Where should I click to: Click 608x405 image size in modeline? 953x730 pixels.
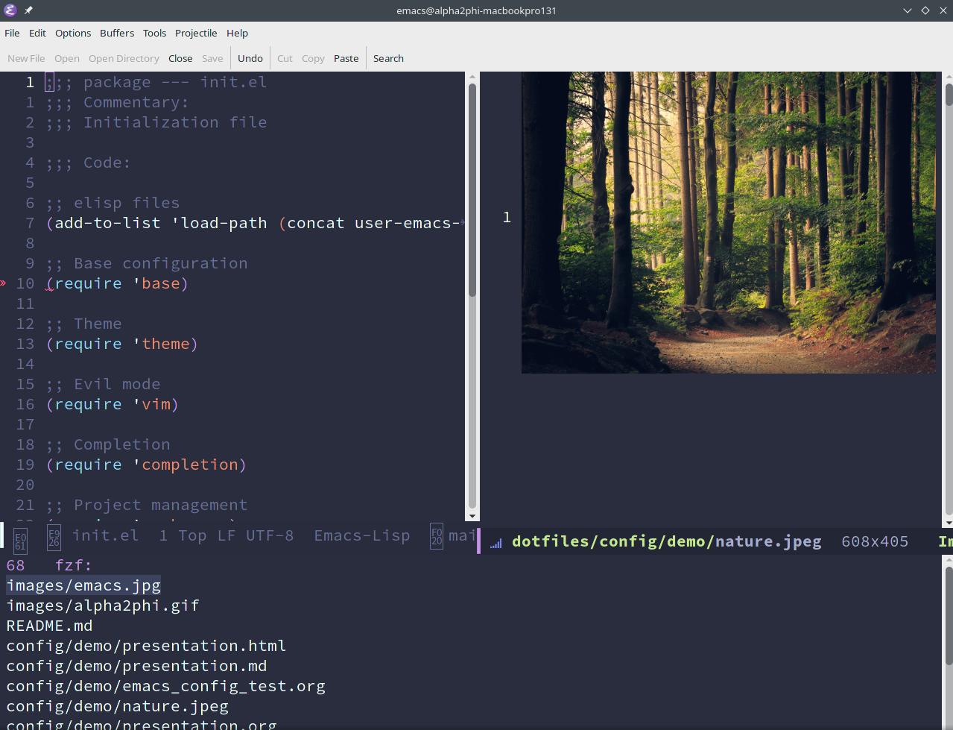875,541
